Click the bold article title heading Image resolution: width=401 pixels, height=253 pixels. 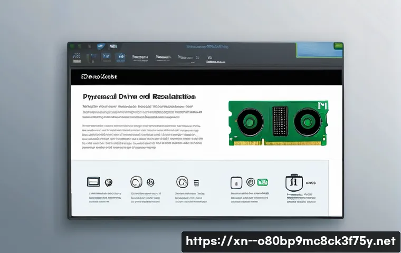pyautogui.click(x=139, y=97)
